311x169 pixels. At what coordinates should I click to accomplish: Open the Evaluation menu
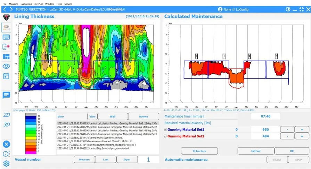26,4
